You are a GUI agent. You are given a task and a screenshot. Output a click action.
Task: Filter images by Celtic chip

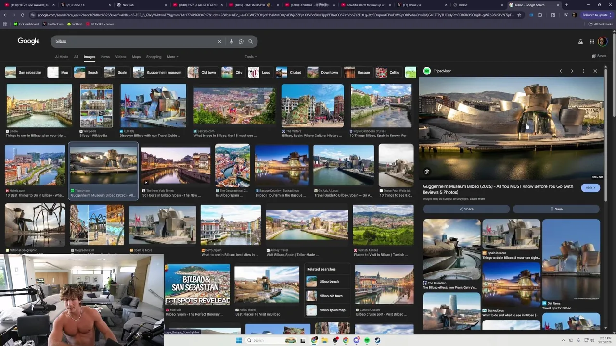point(388,72)
